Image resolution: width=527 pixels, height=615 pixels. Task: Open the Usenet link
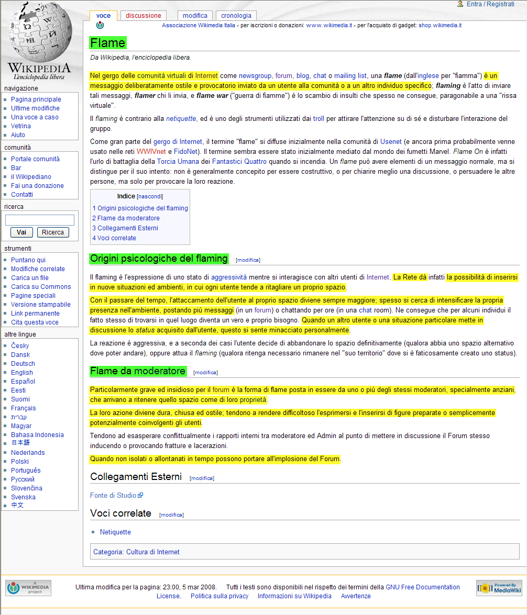click(391, 142)
